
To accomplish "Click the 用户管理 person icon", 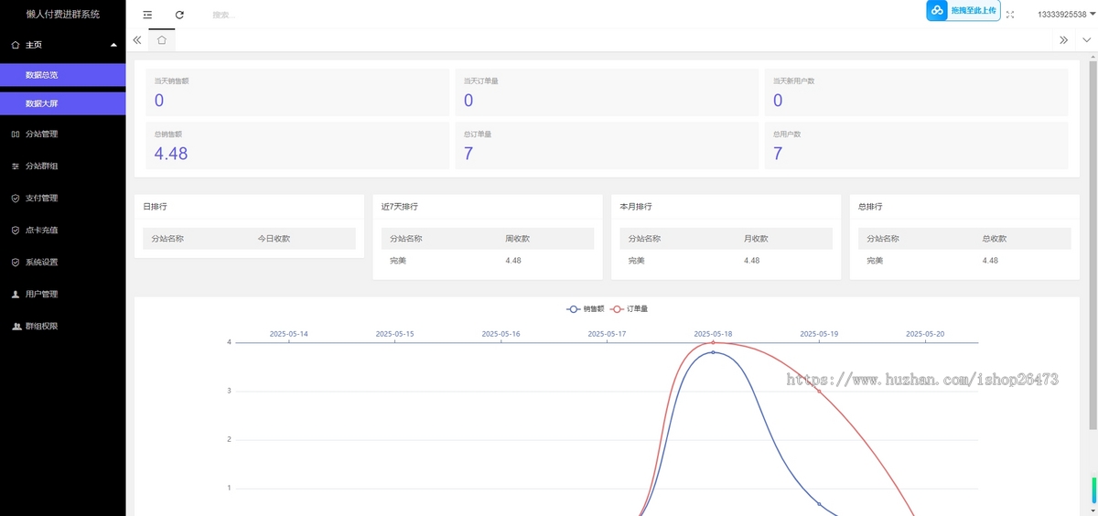I will (x=16, y=294).
